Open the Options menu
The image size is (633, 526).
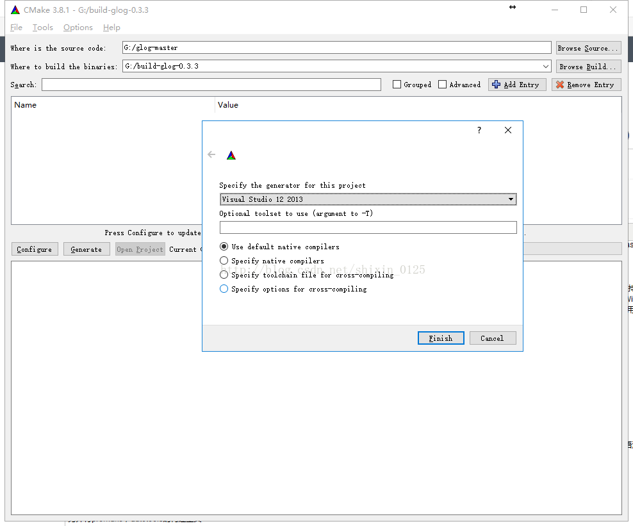[78, 28]
